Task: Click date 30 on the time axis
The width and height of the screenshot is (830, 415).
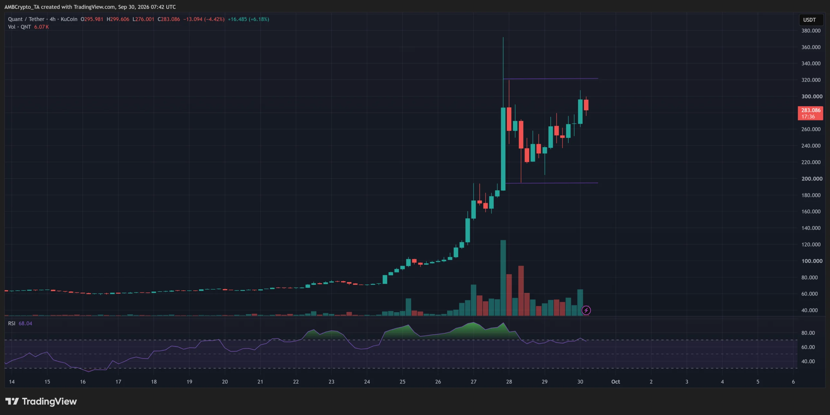Action: coord(580,382)
